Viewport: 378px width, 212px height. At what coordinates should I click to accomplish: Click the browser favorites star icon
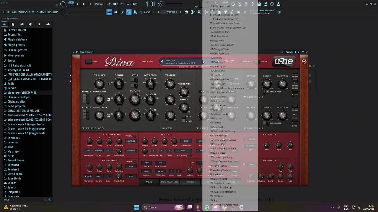pyautogui.click(x=39, y=24)
